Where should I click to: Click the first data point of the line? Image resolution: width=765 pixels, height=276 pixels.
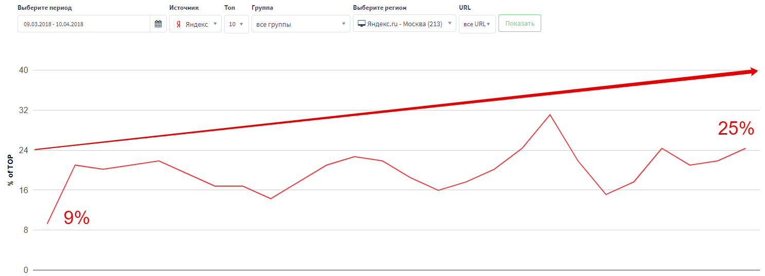click(x=47, y=224)
